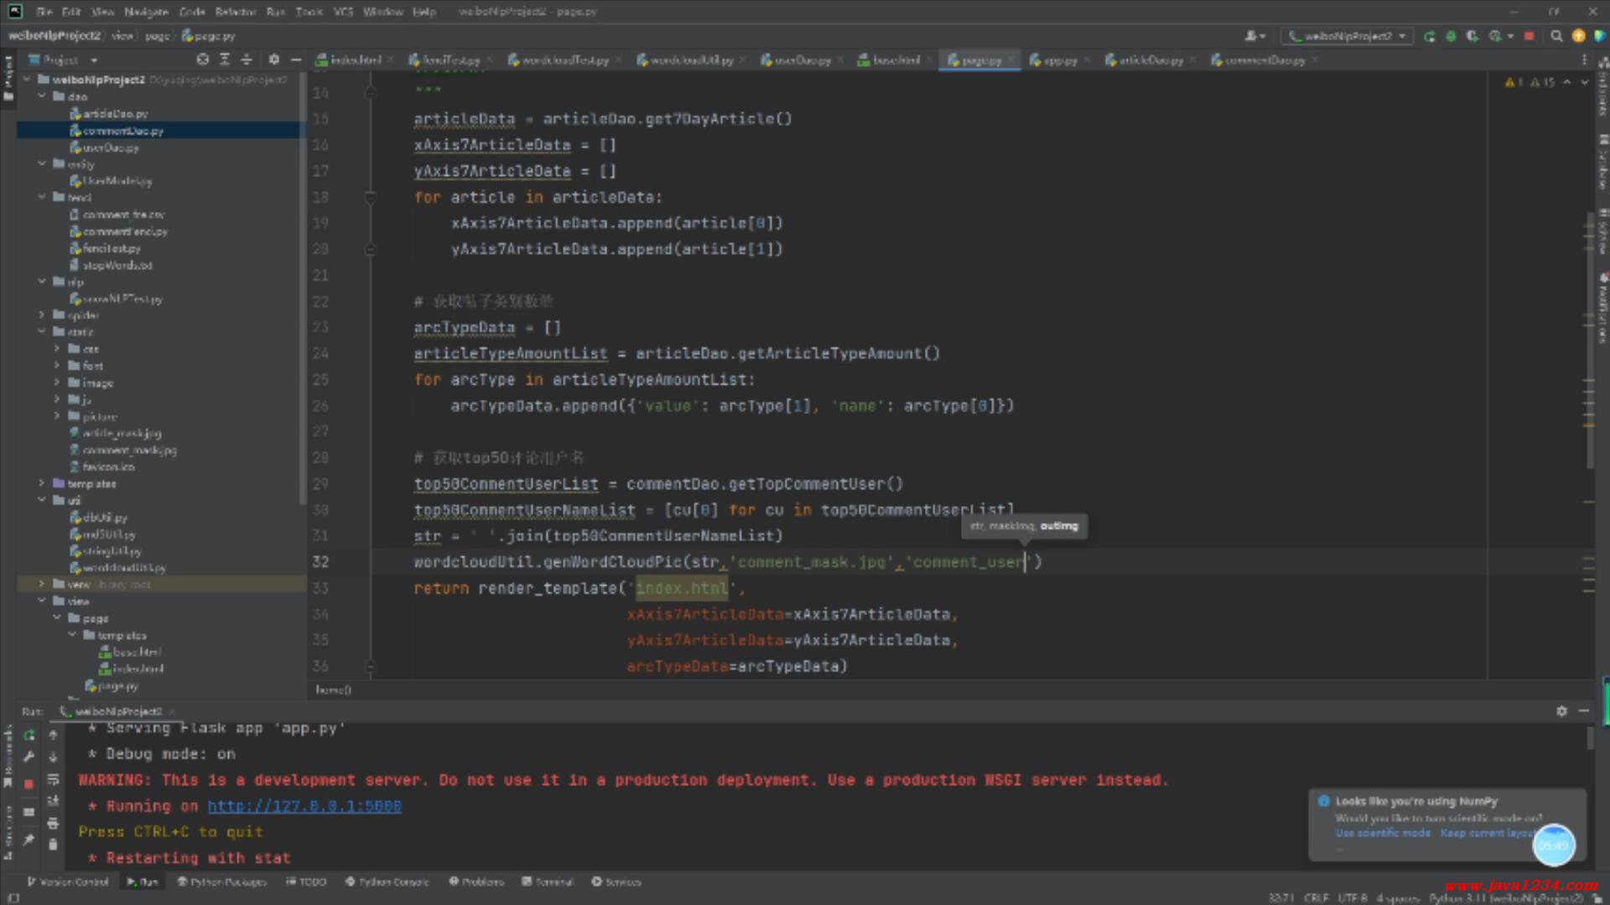Click Run with Coverage icon
The height and width of the screenshot is (905, 1610).
pyautogui.click(x=1472, y=36)
